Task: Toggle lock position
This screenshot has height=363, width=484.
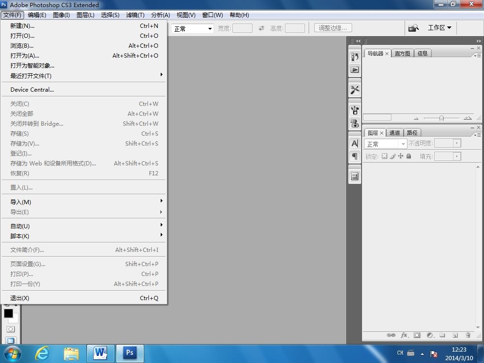Action: click(x=401, y=156)
